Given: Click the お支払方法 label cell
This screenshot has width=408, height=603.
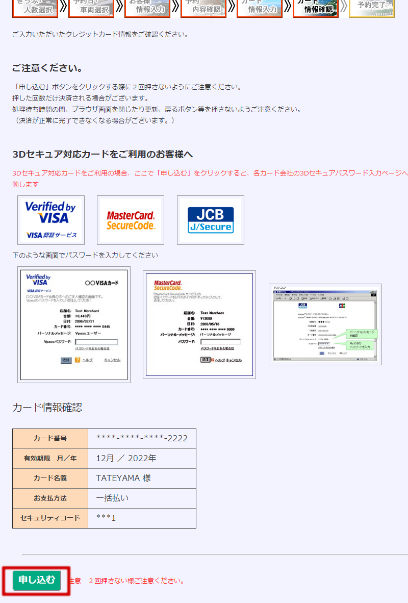Looking at the screenshot, I should coord(50,498).
